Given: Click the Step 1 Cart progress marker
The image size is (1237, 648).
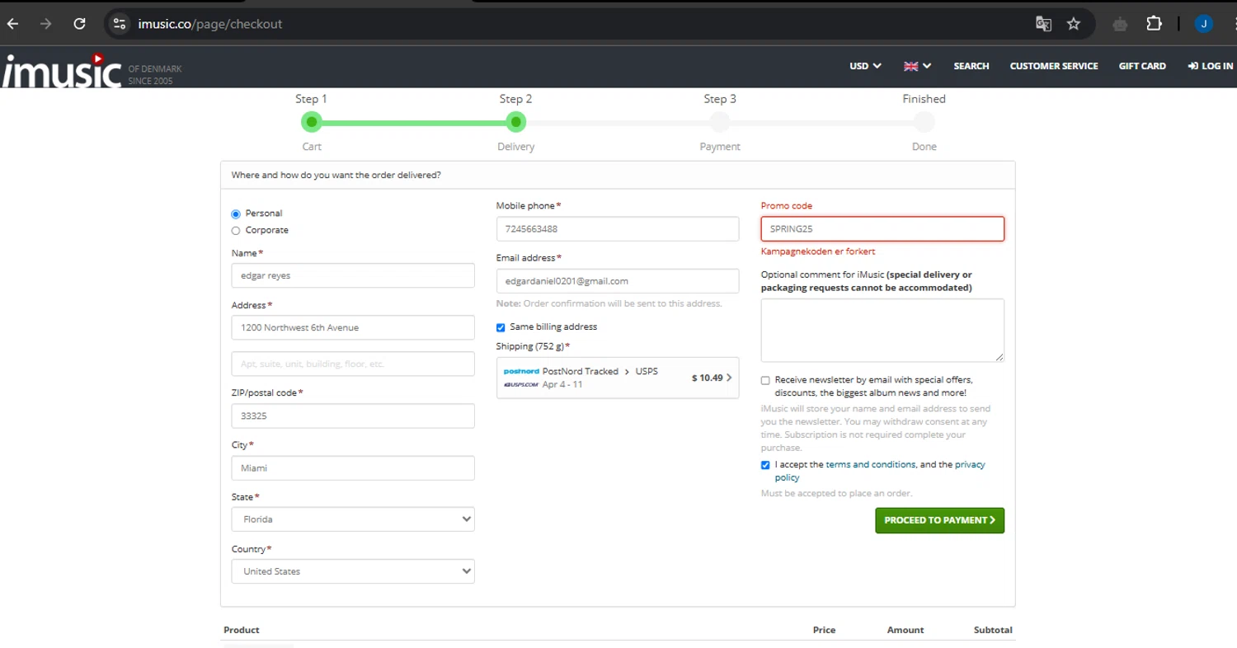Looking at the screenshot, I should click(311, 123).
